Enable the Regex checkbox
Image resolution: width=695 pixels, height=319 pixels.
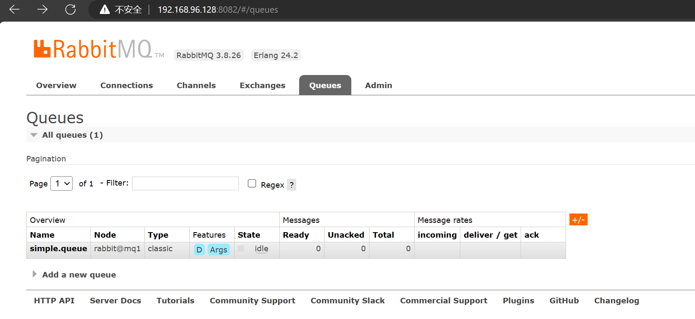click(x=252, y=183)
